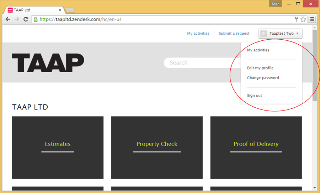
Task: Click Submit a request link
Action: click(x=234, y=34)
